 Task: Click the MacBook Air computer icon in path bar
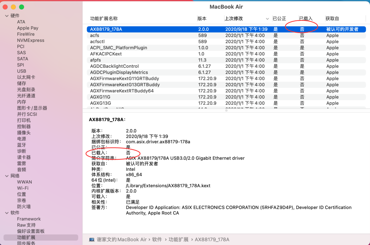click(92, 240)
